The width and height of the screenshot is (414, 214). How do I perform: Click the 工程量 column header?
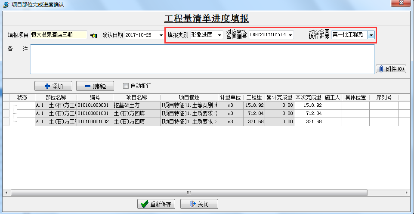(254, 97)
